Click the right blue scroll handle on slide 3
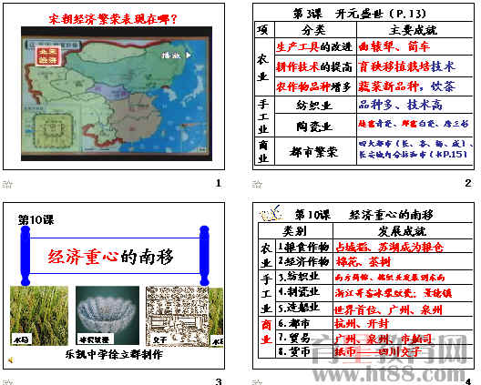This screenshot has width=481, height=385. 204,256
